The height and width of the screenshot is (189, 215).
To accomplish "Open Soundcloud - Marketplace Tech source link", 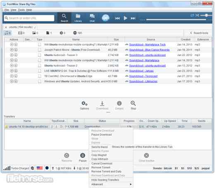I will point(147,44).
